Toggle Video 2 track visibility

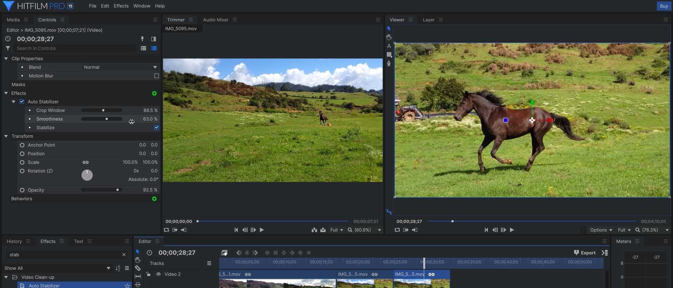pyautogui.click(x=158, y=274)
